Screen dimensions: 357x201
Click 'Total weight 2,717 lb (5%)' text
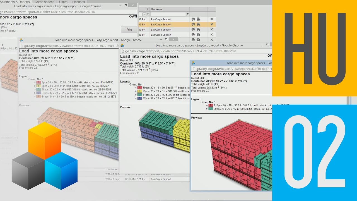click(x=135, y=67)
